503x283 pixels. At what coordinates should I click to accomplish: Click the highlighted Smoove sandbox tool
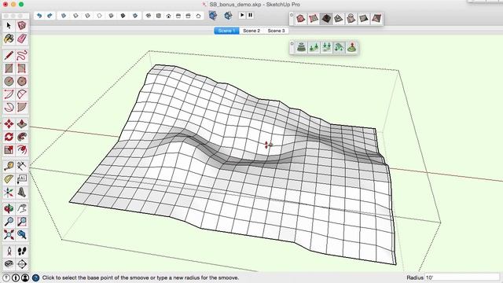[x=326, y=19]
